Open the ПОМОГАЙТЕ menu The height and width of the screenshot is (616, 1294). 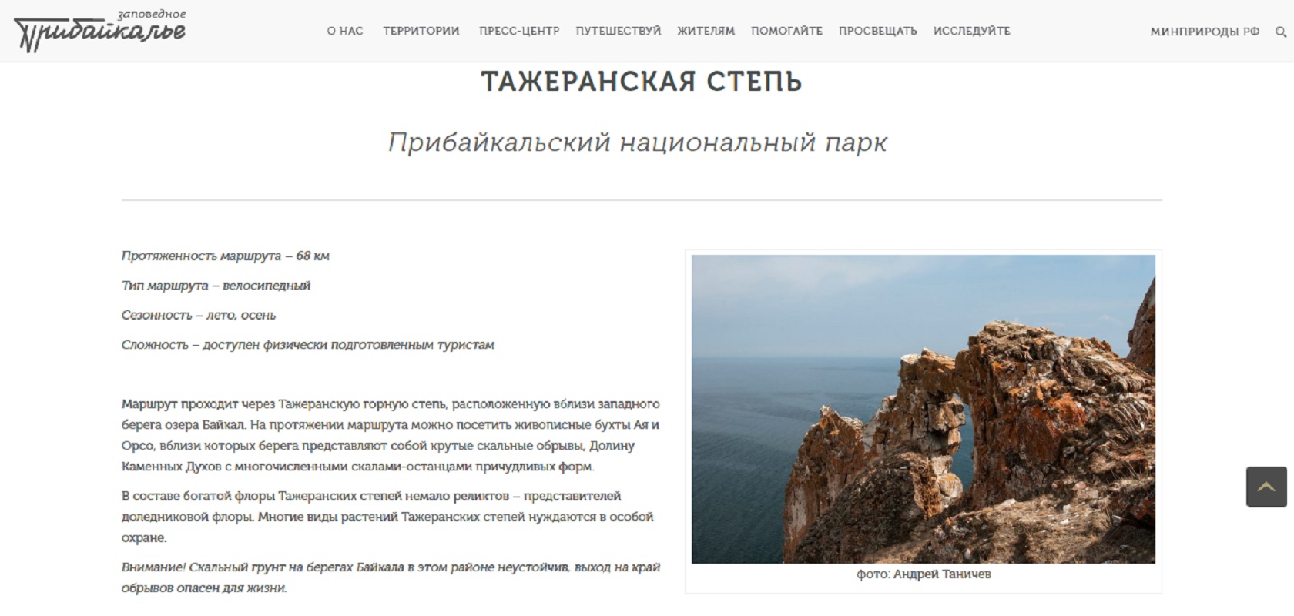click(x=787, y=31)
